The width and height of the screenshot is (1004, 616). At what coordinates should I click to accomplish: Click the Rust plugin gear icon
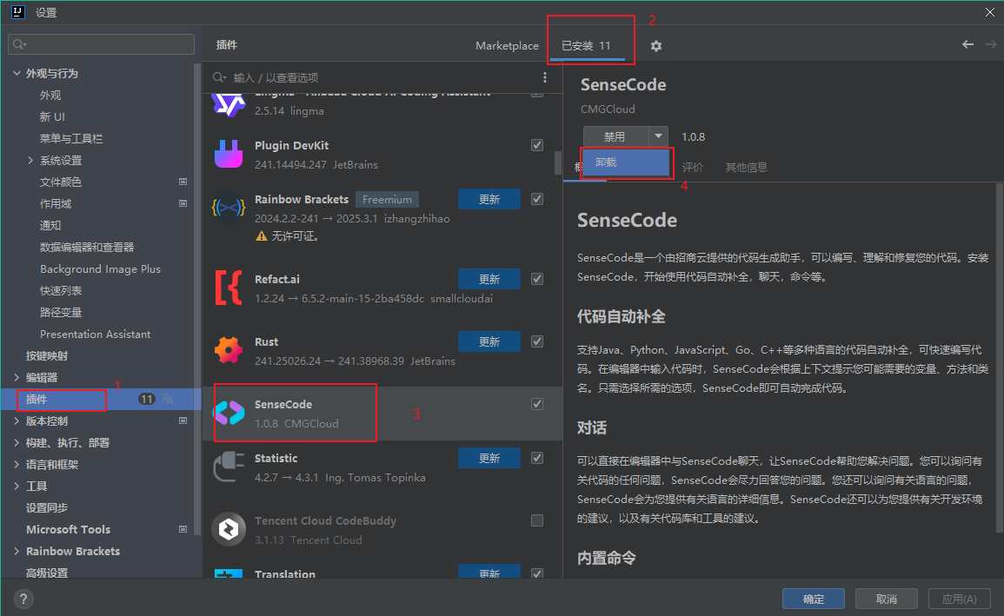(229, 350)
